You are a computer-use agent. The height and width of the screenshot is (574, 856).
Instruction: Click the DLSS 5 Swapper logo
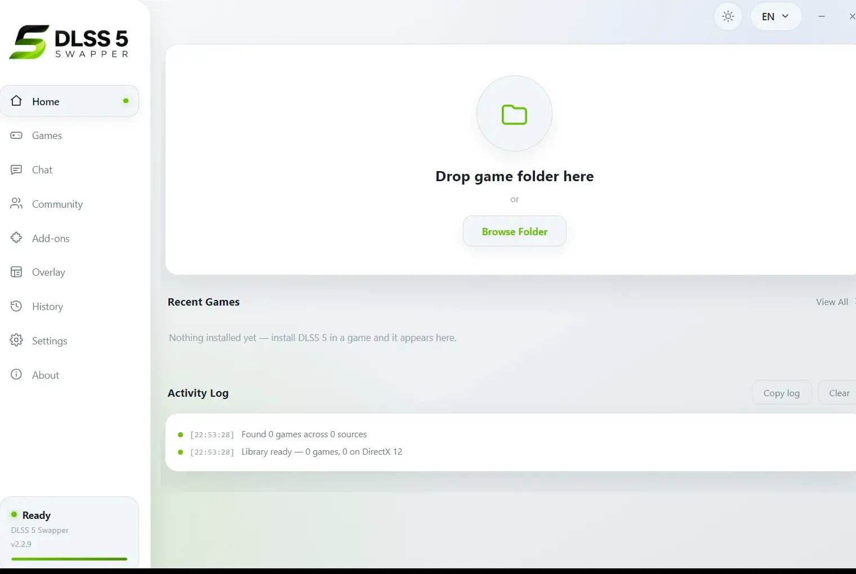click(x=69, y=42)
